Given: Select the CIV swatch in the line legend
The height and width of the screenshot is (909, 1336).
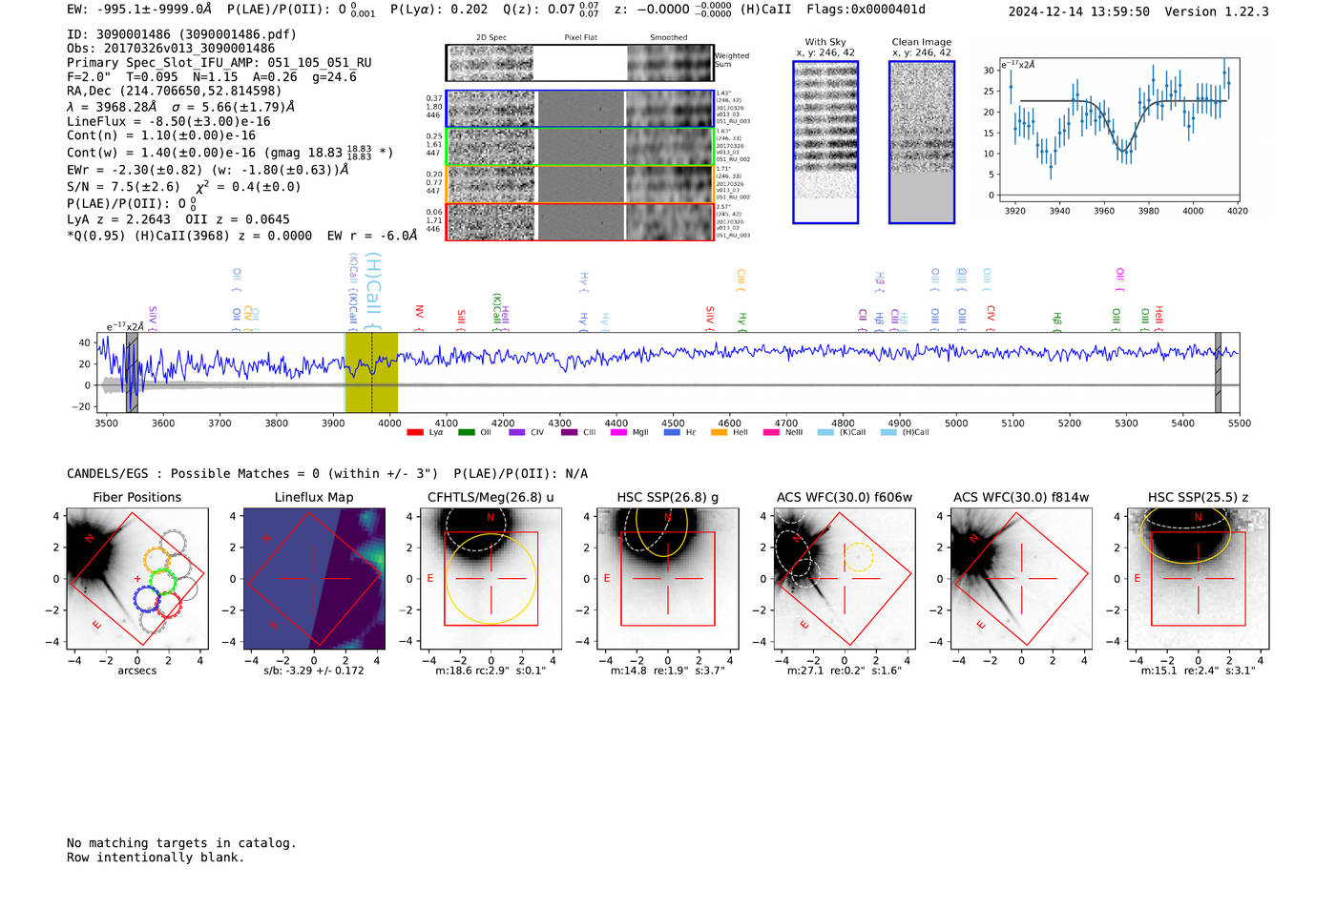Looking at the screenshot, I should pos(517,432).
